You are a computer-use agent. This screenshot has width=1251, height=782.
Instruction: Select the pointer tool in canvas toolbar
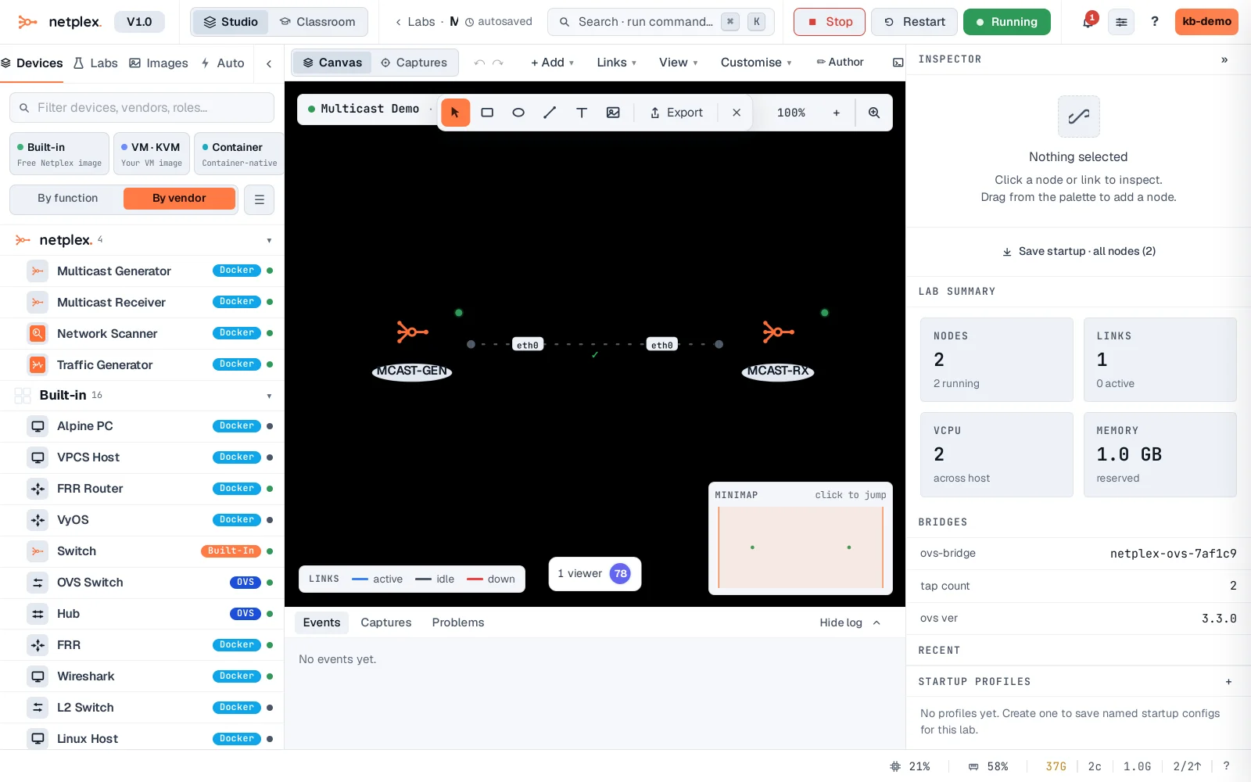pos(455,113)
